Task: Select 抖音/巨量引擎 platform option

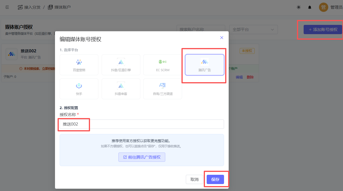Action: [121, 65]
